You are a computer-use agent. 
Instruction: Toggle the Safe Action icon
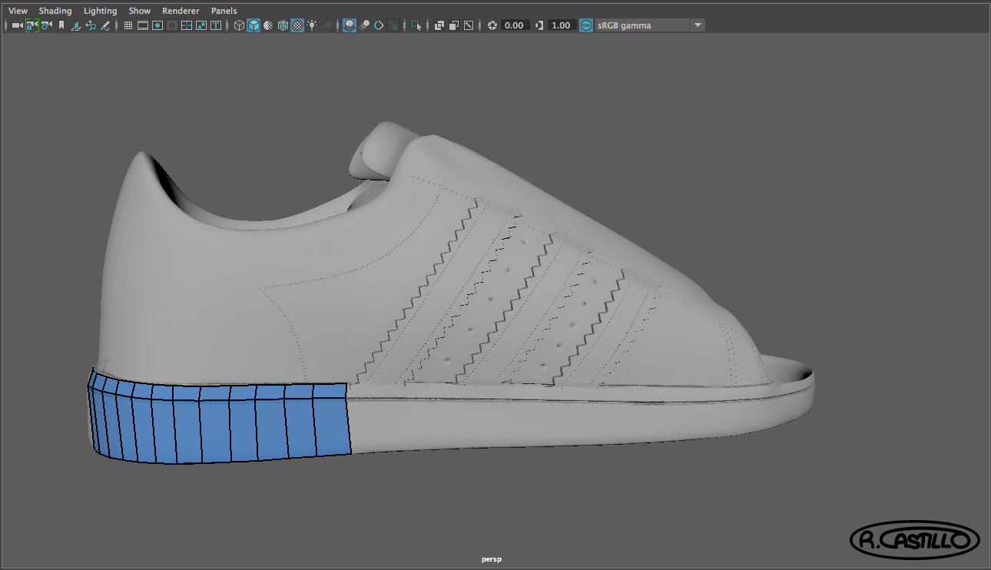coord(201,25)
